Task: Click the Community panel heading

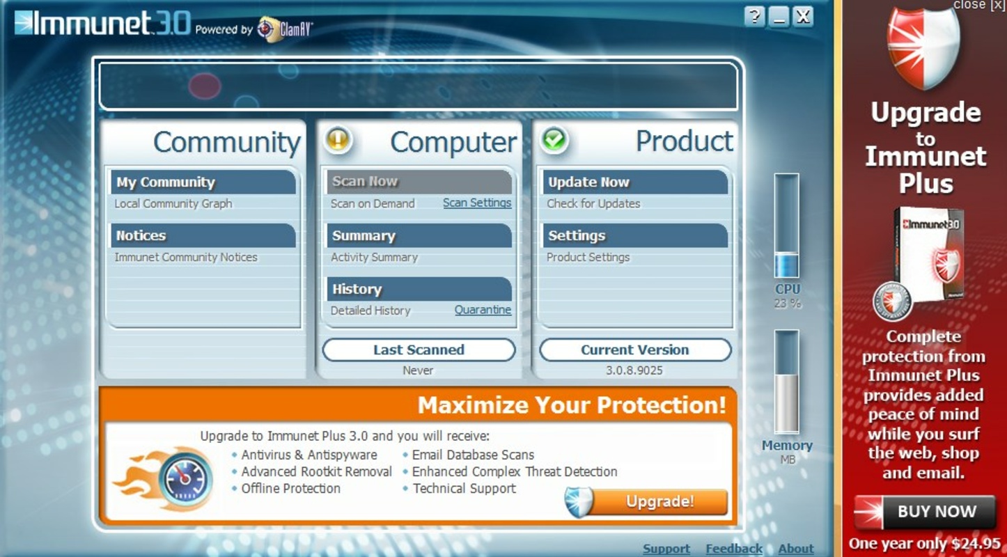Action: pos(226,142)
